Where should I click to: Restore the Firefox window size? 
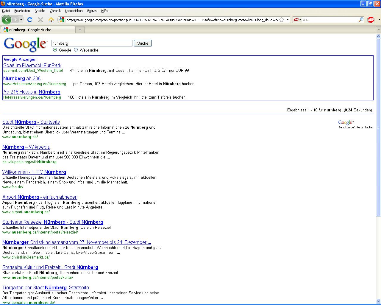[x=370, y=4]
